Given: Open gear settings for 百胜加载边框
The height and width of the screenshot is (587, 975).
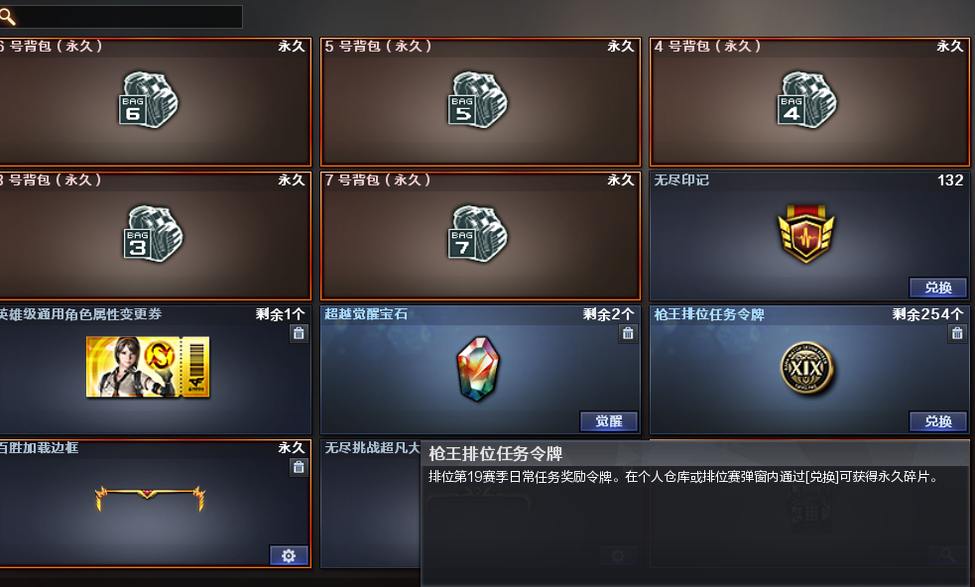Looking at the screenshot, I should click(x=289, y=555).
